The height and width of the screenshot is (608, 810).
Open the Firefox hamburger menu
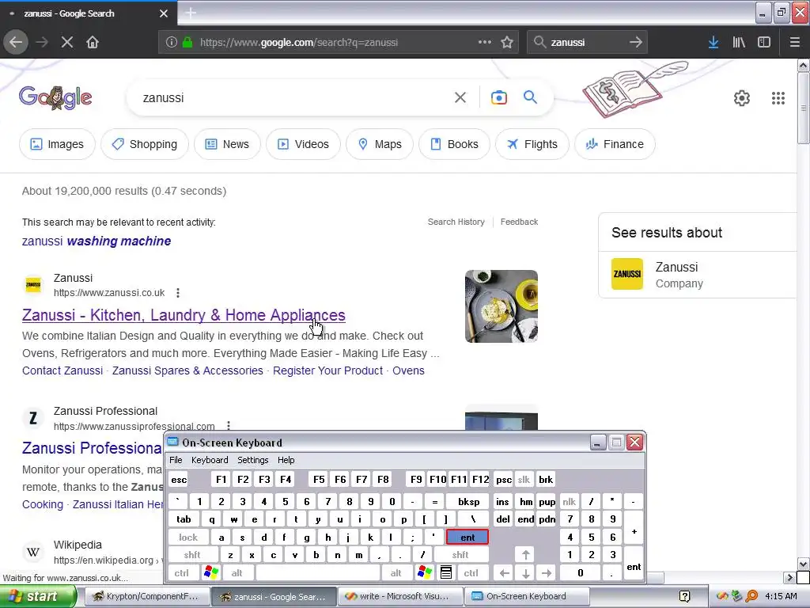tap(794, 42)
